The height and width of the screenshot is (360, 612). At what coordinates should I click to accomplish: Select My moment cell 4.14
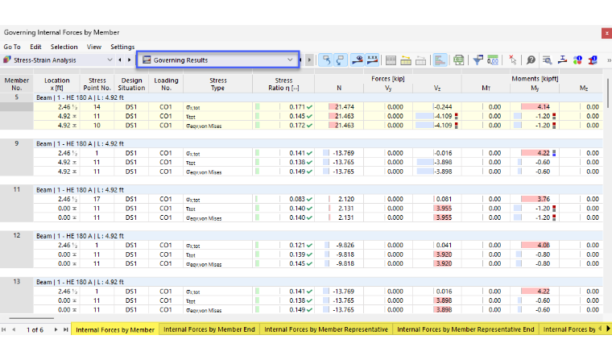(535, 106)
